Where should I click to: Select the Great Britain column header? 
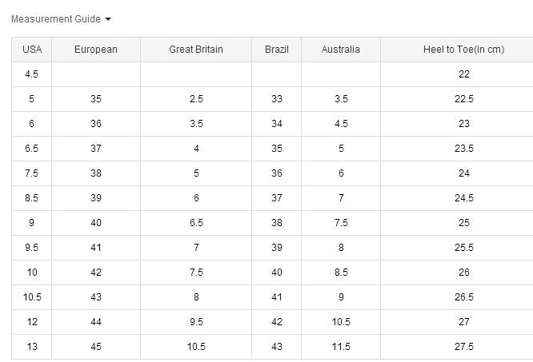point(196,50)
